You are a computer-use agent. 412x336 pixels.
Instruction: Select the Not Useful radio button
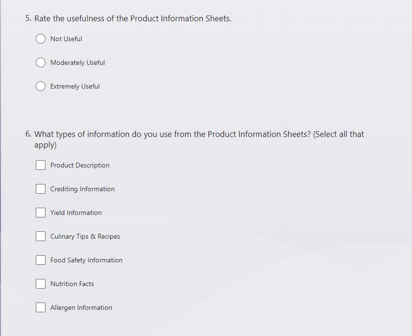(41, 39)
